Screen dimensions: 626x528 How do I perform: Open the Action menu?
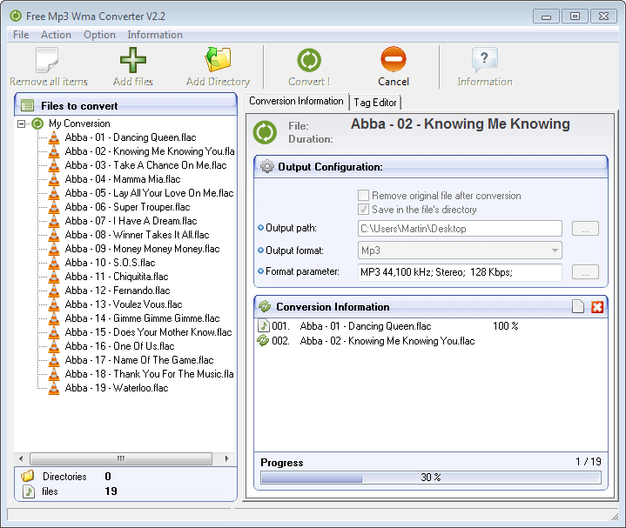[56, 35]
